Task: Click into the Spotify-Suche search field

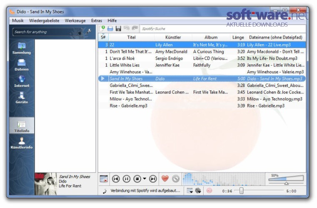Action: point(222,29)
